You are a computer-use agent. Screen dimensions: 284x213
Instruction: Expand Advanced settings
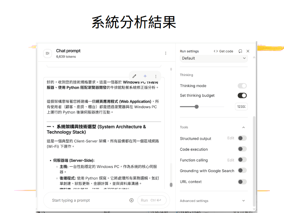244,201
